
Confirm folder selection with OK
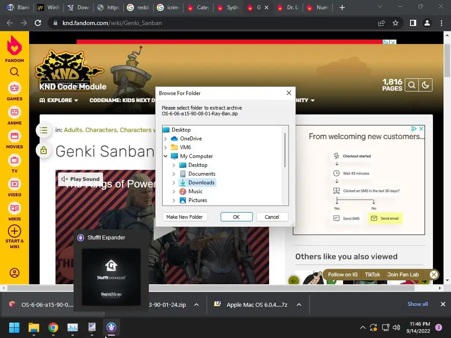click(237, 217)
